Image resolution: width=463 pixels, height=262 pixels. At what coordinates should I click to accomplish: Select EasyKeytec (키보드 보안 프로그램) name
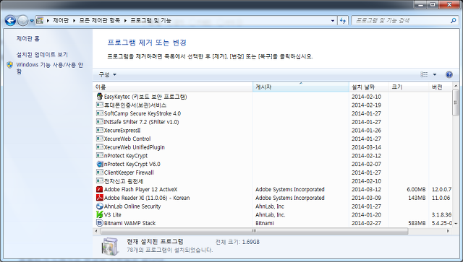tap(145, 97)
